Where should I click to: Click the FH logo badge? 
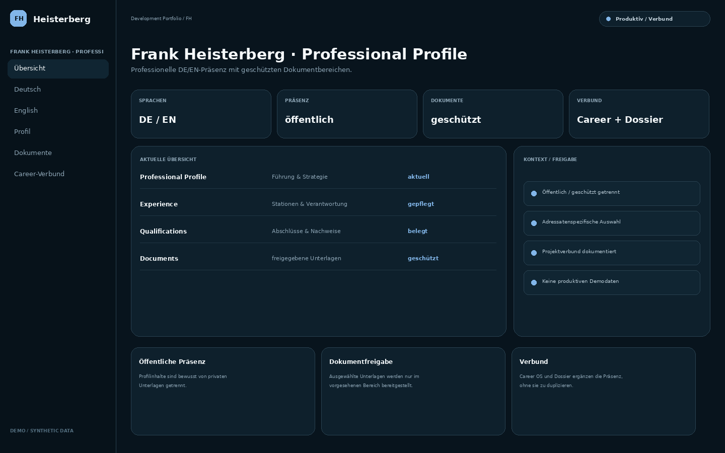click(19, 19)
